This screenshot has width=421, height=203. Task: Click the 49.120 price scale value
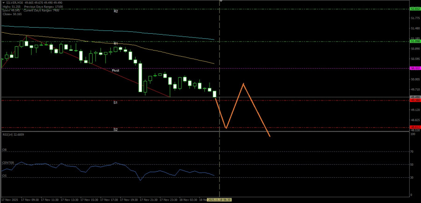(415, 110)
